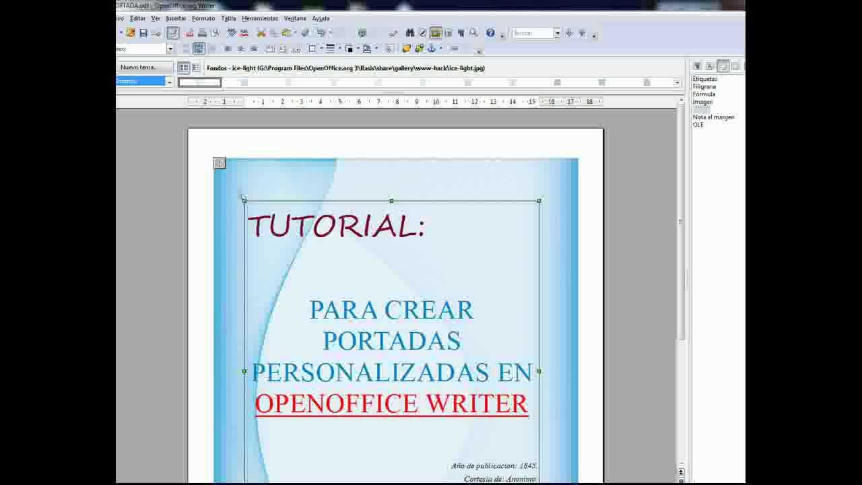
Task: Open the Ver menu
Action: coord(156,18)
